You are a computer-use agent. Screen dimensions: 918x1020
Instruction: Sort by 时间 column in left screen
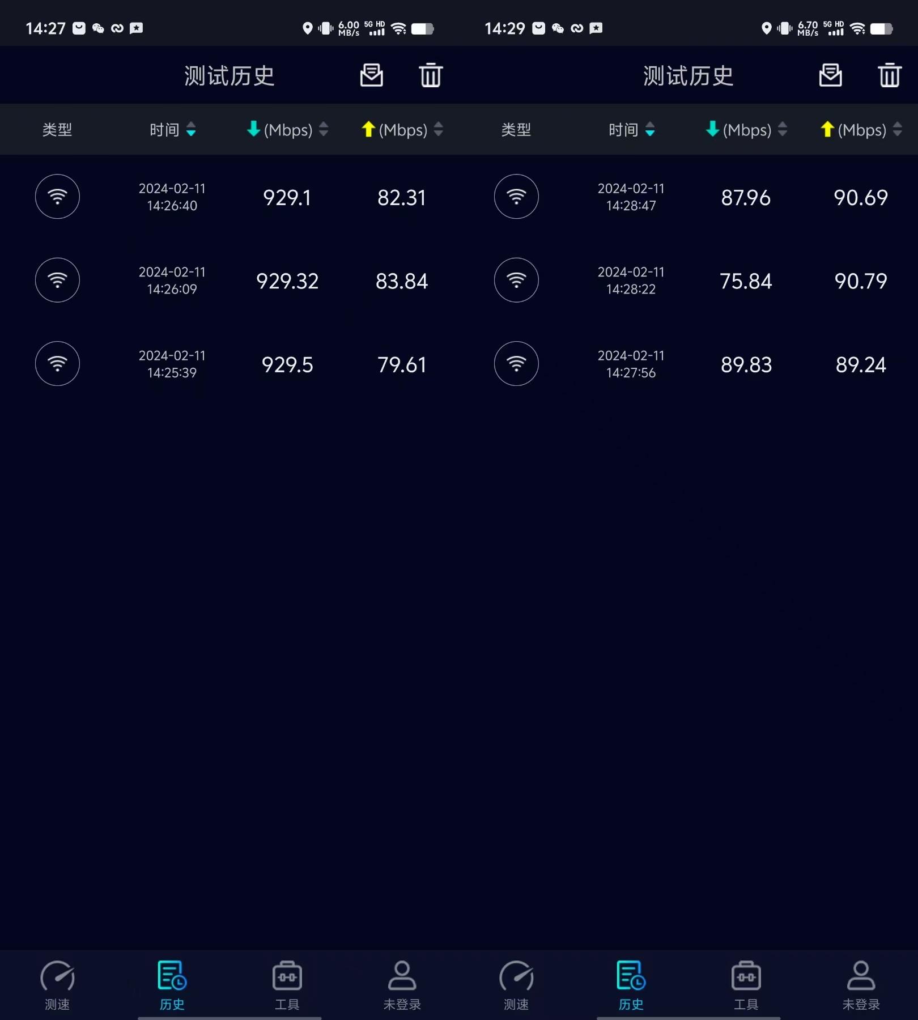pyautogui.click(x=173, y=130)
